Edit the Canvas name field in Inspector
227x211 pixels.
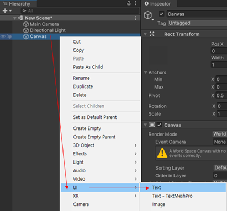pos(197,14)
